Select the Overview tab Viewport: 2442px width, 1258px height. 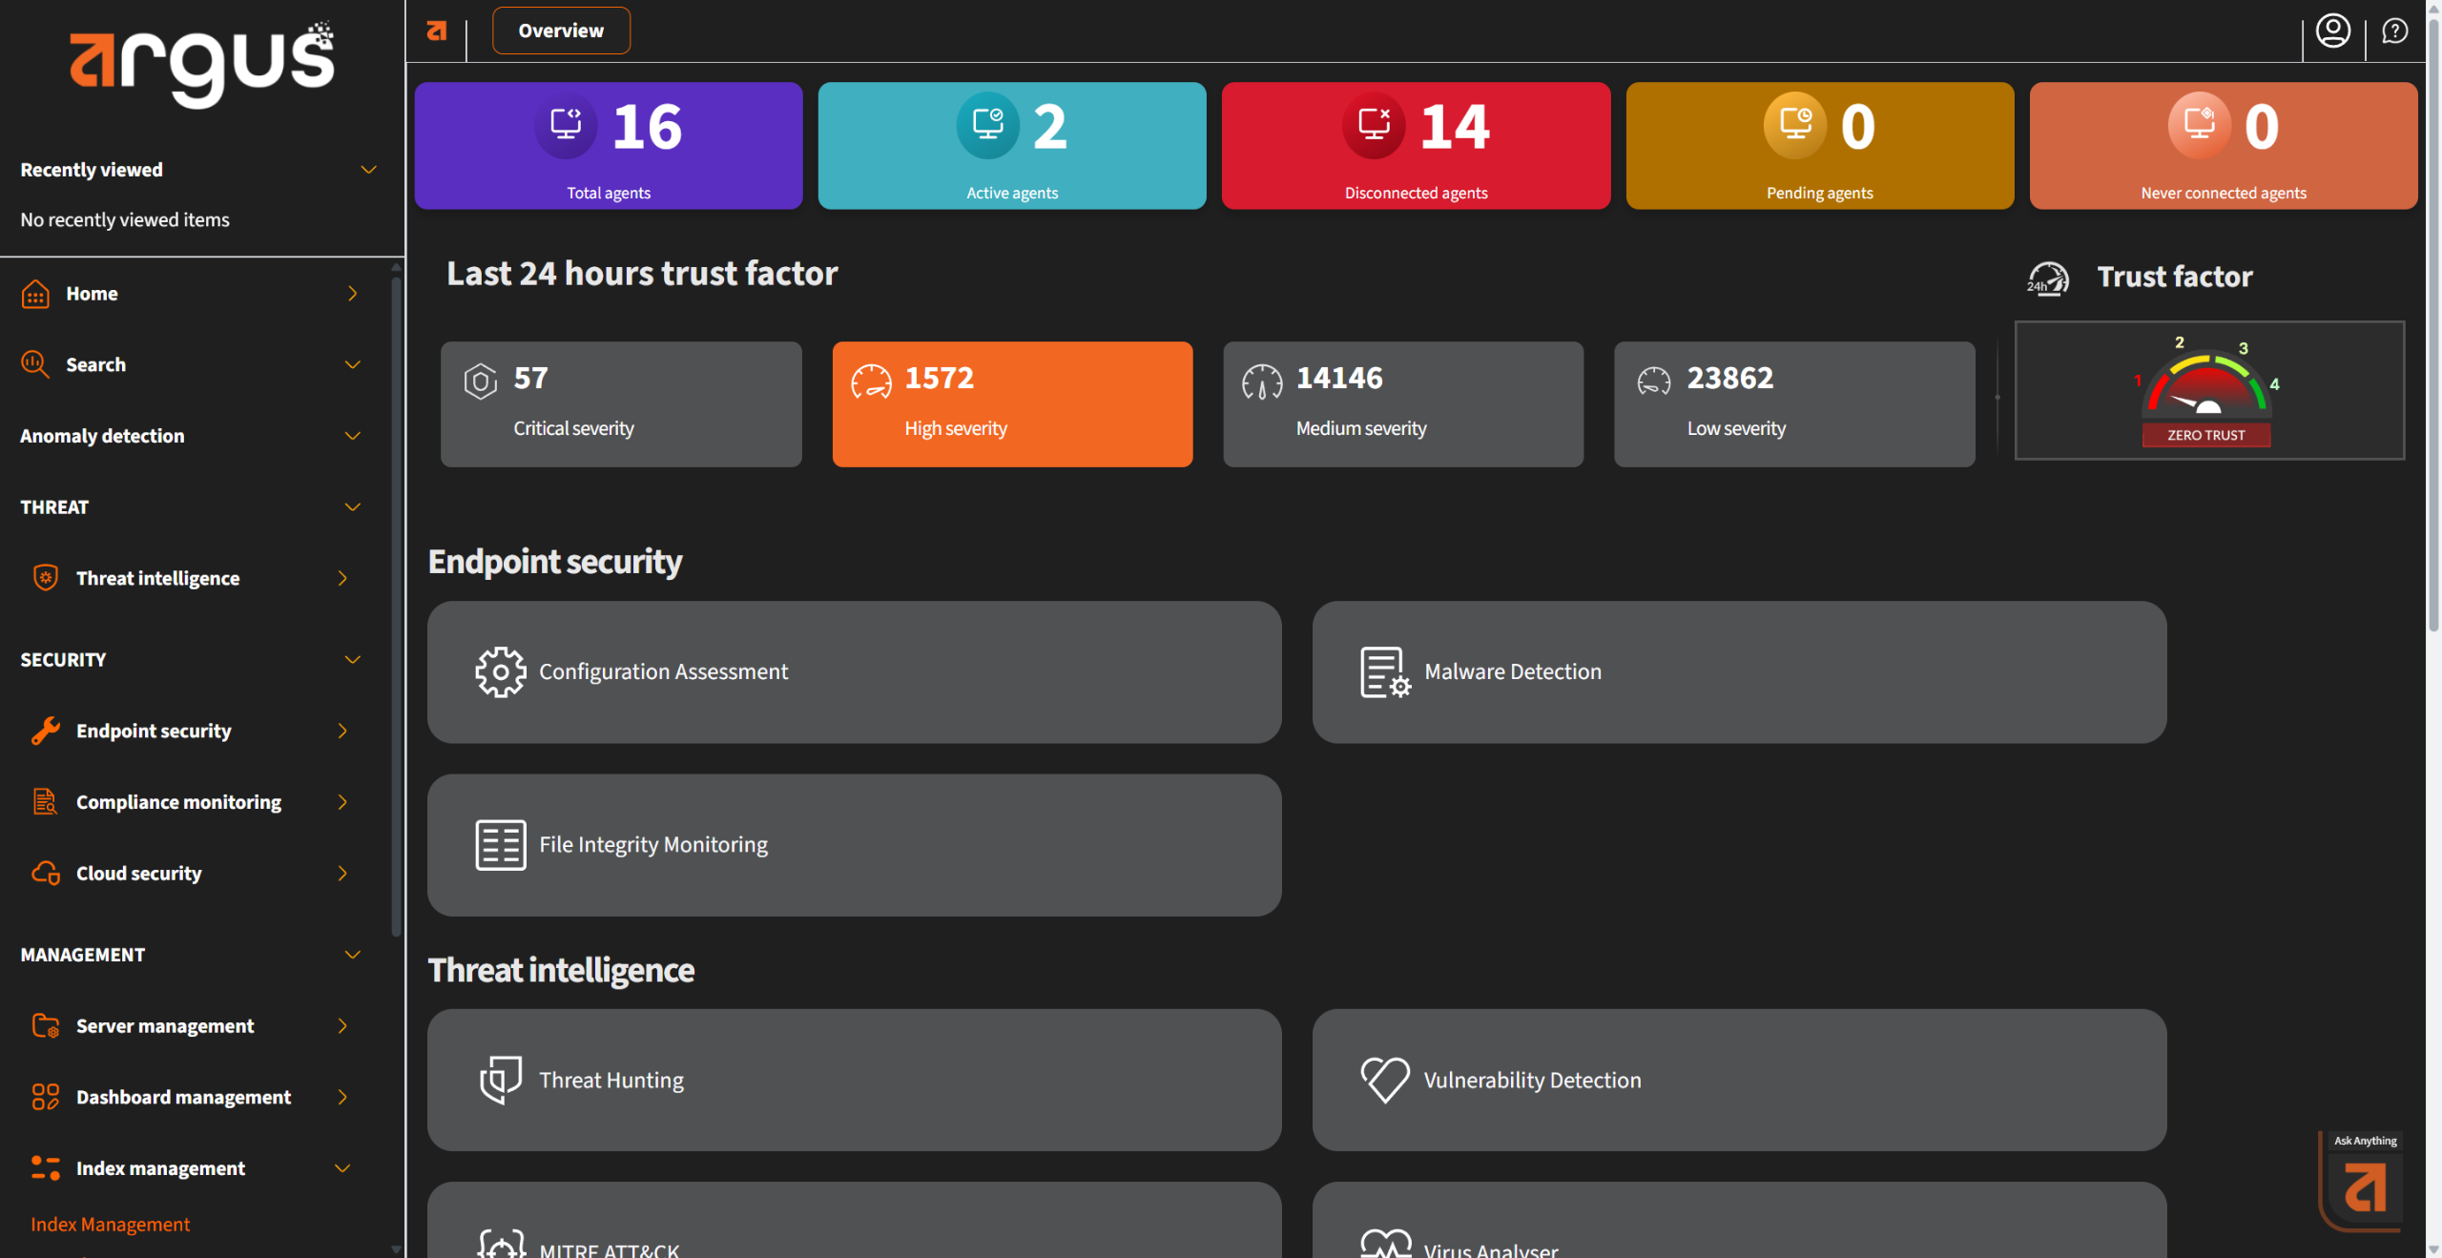click(x=561, y=31)
